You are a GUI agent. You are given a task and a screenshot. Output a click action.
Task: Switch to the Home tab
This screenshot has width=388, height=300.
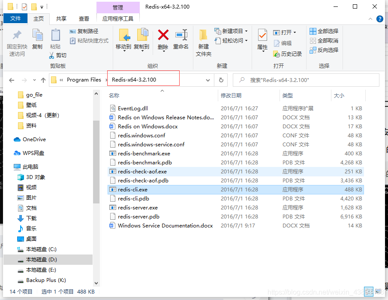pos(39,18)
